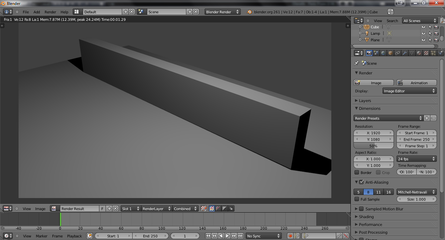445x240 pixels.
Task: Open the Material sphere icon tab
Action: (x=419, y=53)
